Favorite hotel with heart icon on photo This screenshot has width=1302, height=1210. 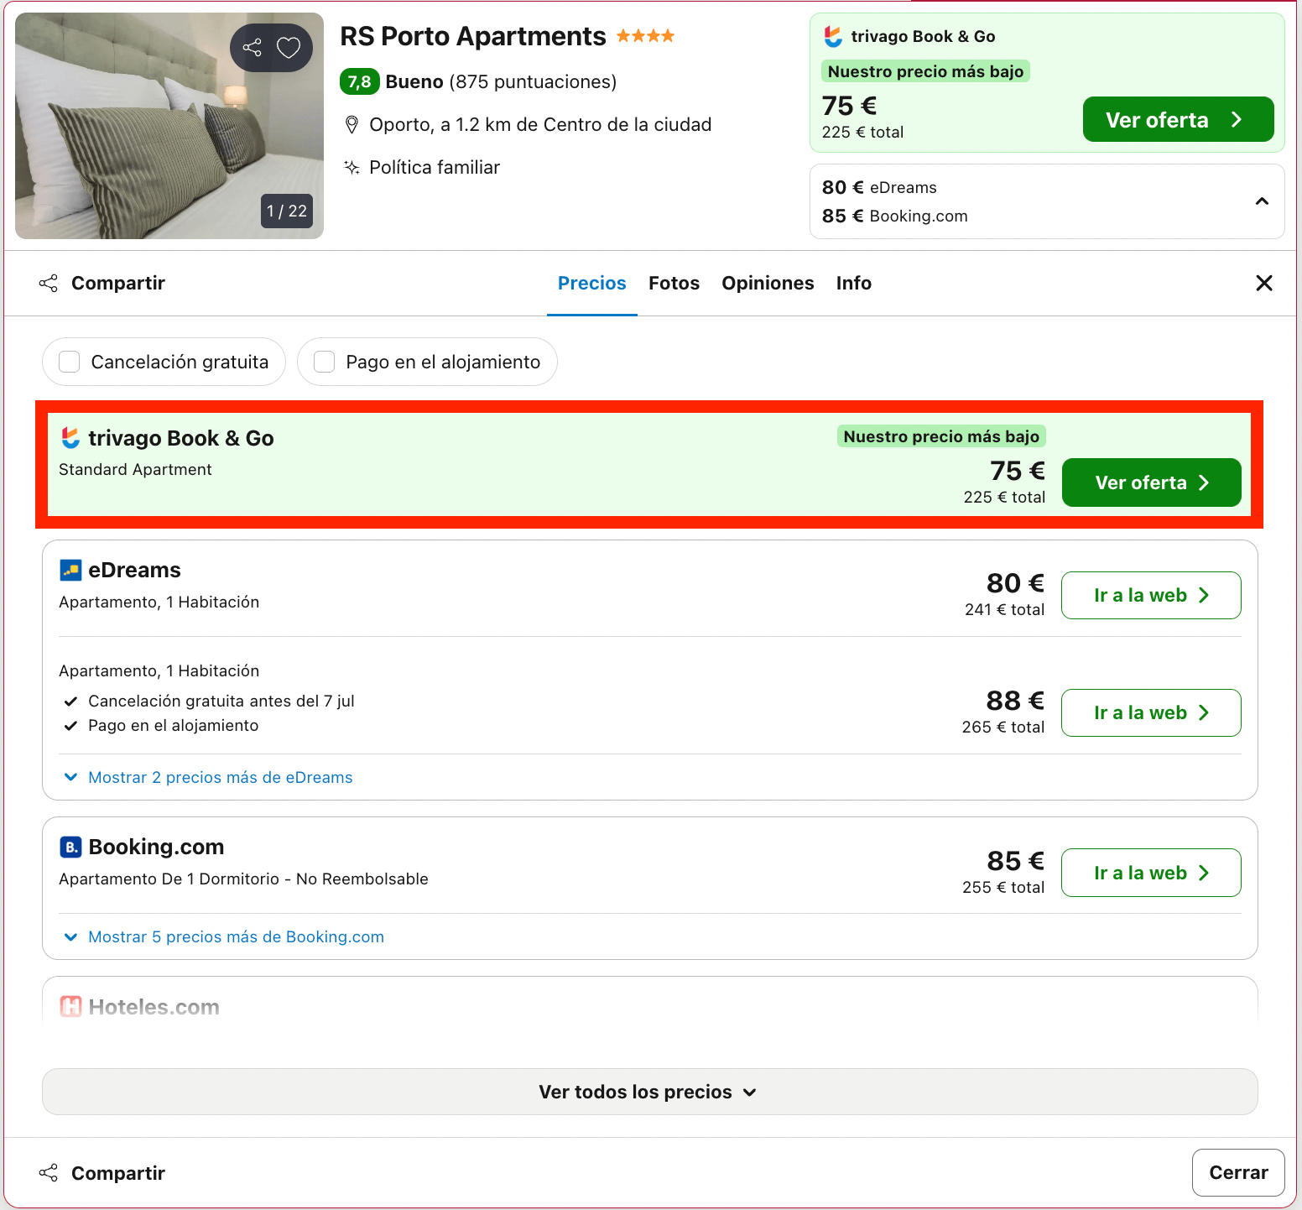[289, 48]
